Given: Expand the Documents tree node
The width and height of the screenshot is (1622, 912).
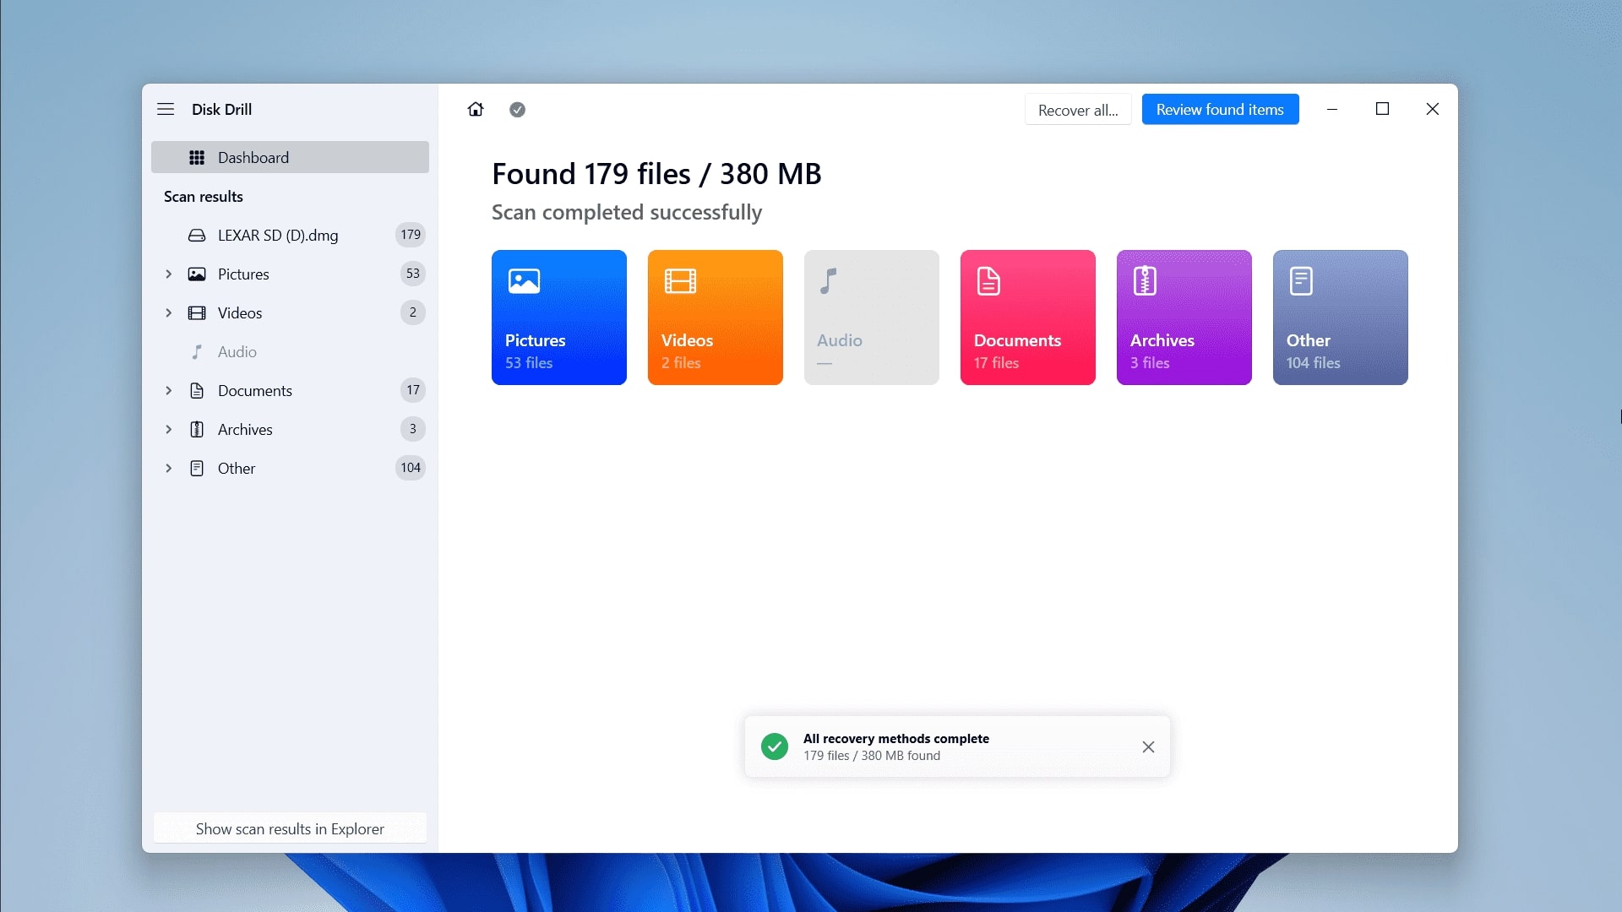Looking at the screenshot, I should [168, 391].
